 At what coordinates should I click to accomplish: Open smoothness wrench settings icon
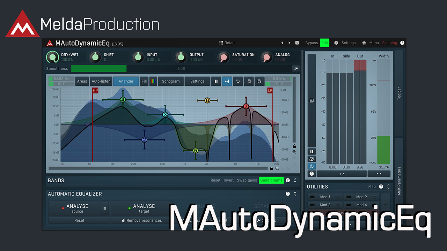pyautogui.click(x=295, y=69)
